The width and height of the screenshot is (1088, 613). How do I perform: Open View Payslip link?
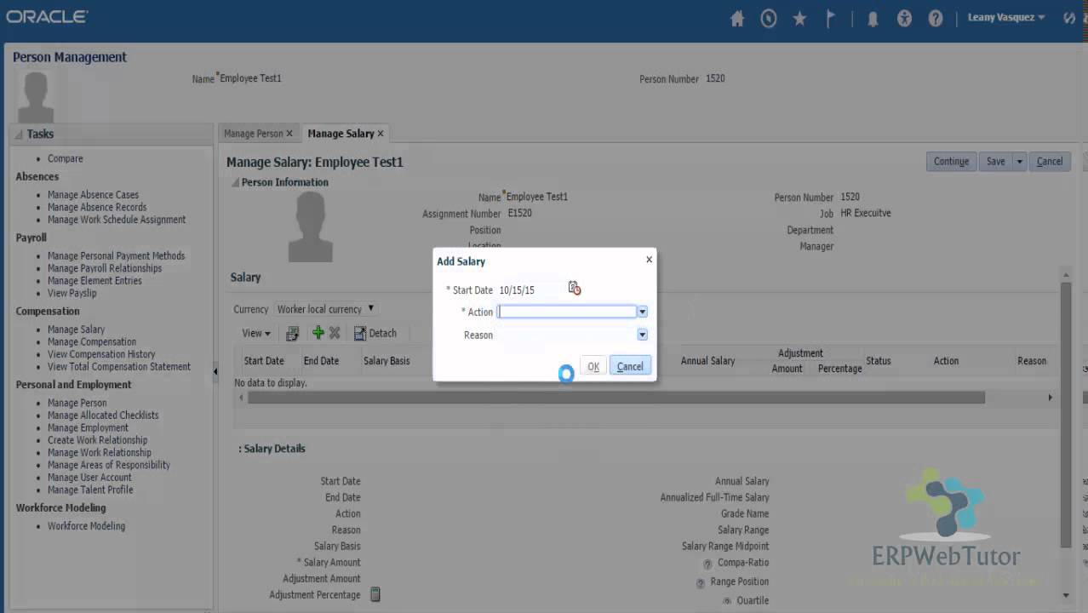pos(72,294)
